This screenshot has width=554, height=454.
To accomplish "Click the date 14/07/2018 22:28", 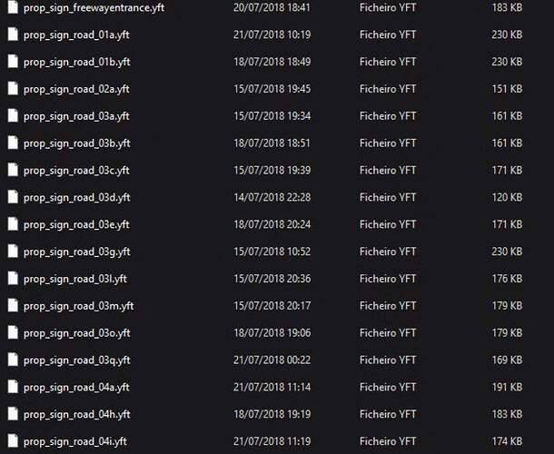I will [x=272, y=197].
